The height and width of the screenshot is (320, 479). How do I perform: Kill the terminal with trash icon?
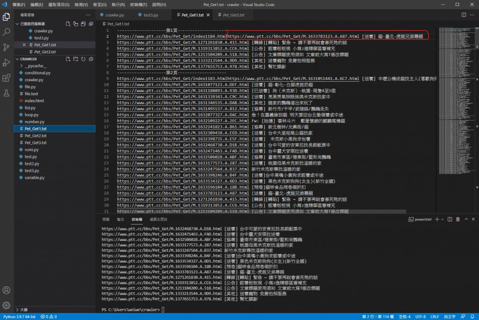pos(457,219)
